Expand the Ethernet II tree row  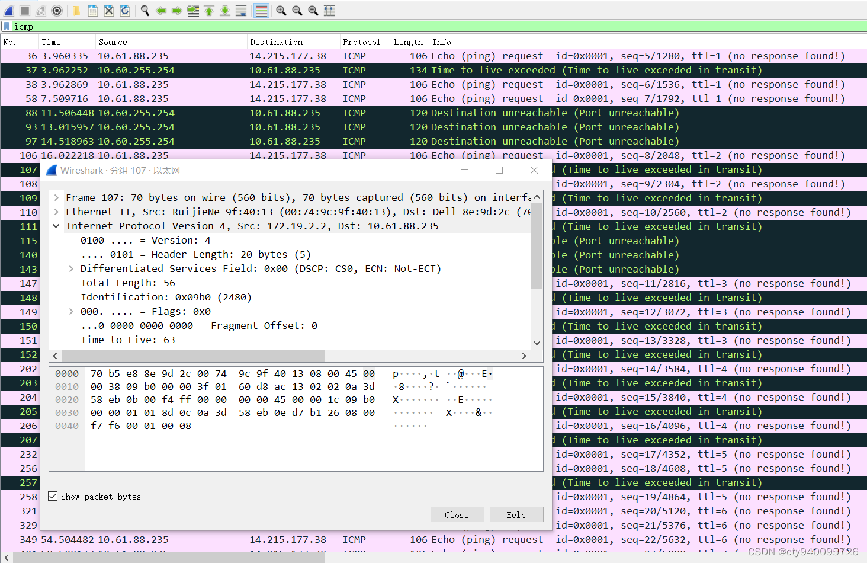click(x=56, y=212)
